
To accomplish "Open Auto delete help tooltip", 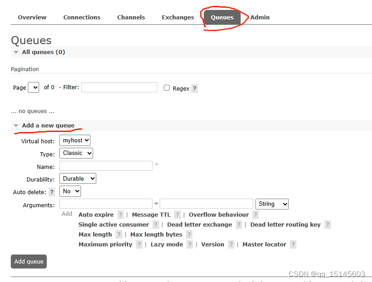I will point(52,192).
